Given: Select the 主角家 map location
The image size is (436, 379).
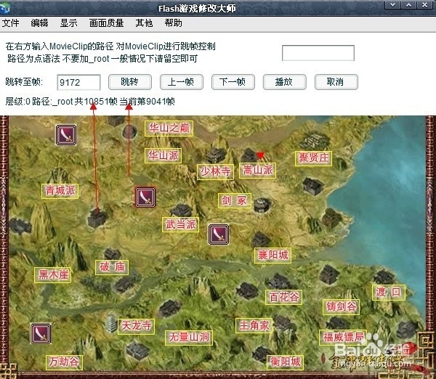Looking at the screenshot, I should (x=254, y=326).
